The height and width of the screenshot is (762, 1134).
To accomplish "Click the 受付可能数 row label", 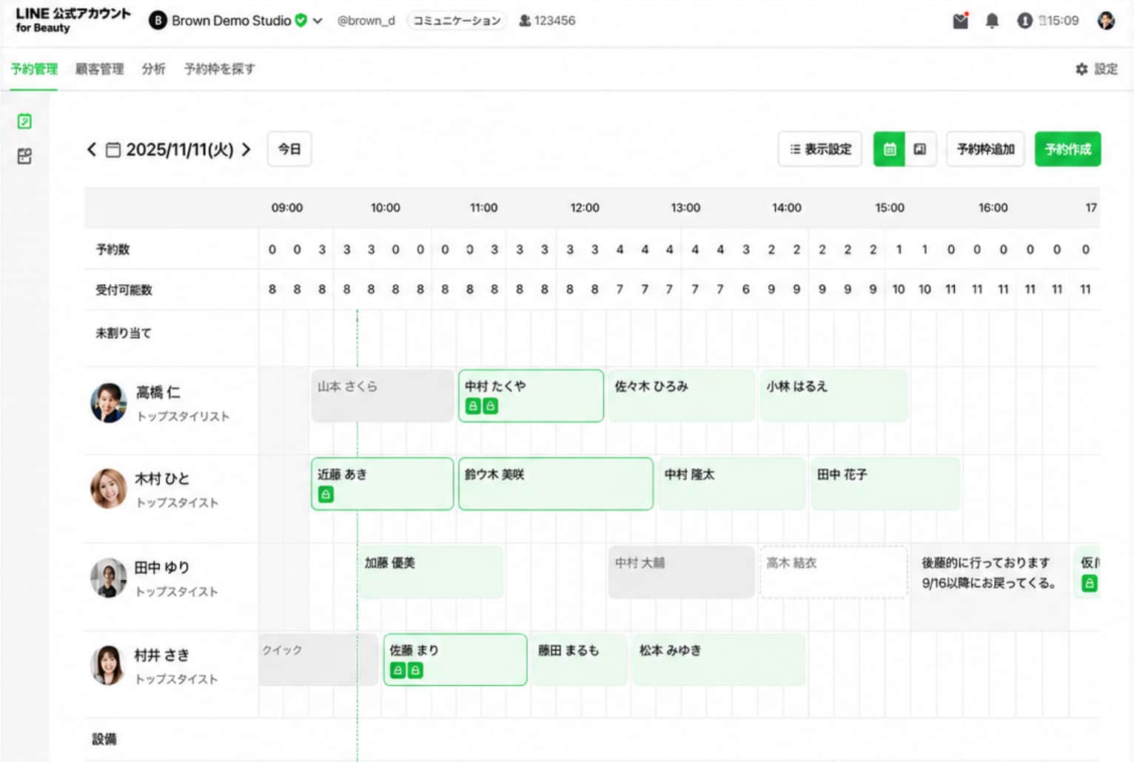I will [x=124, y=290].
